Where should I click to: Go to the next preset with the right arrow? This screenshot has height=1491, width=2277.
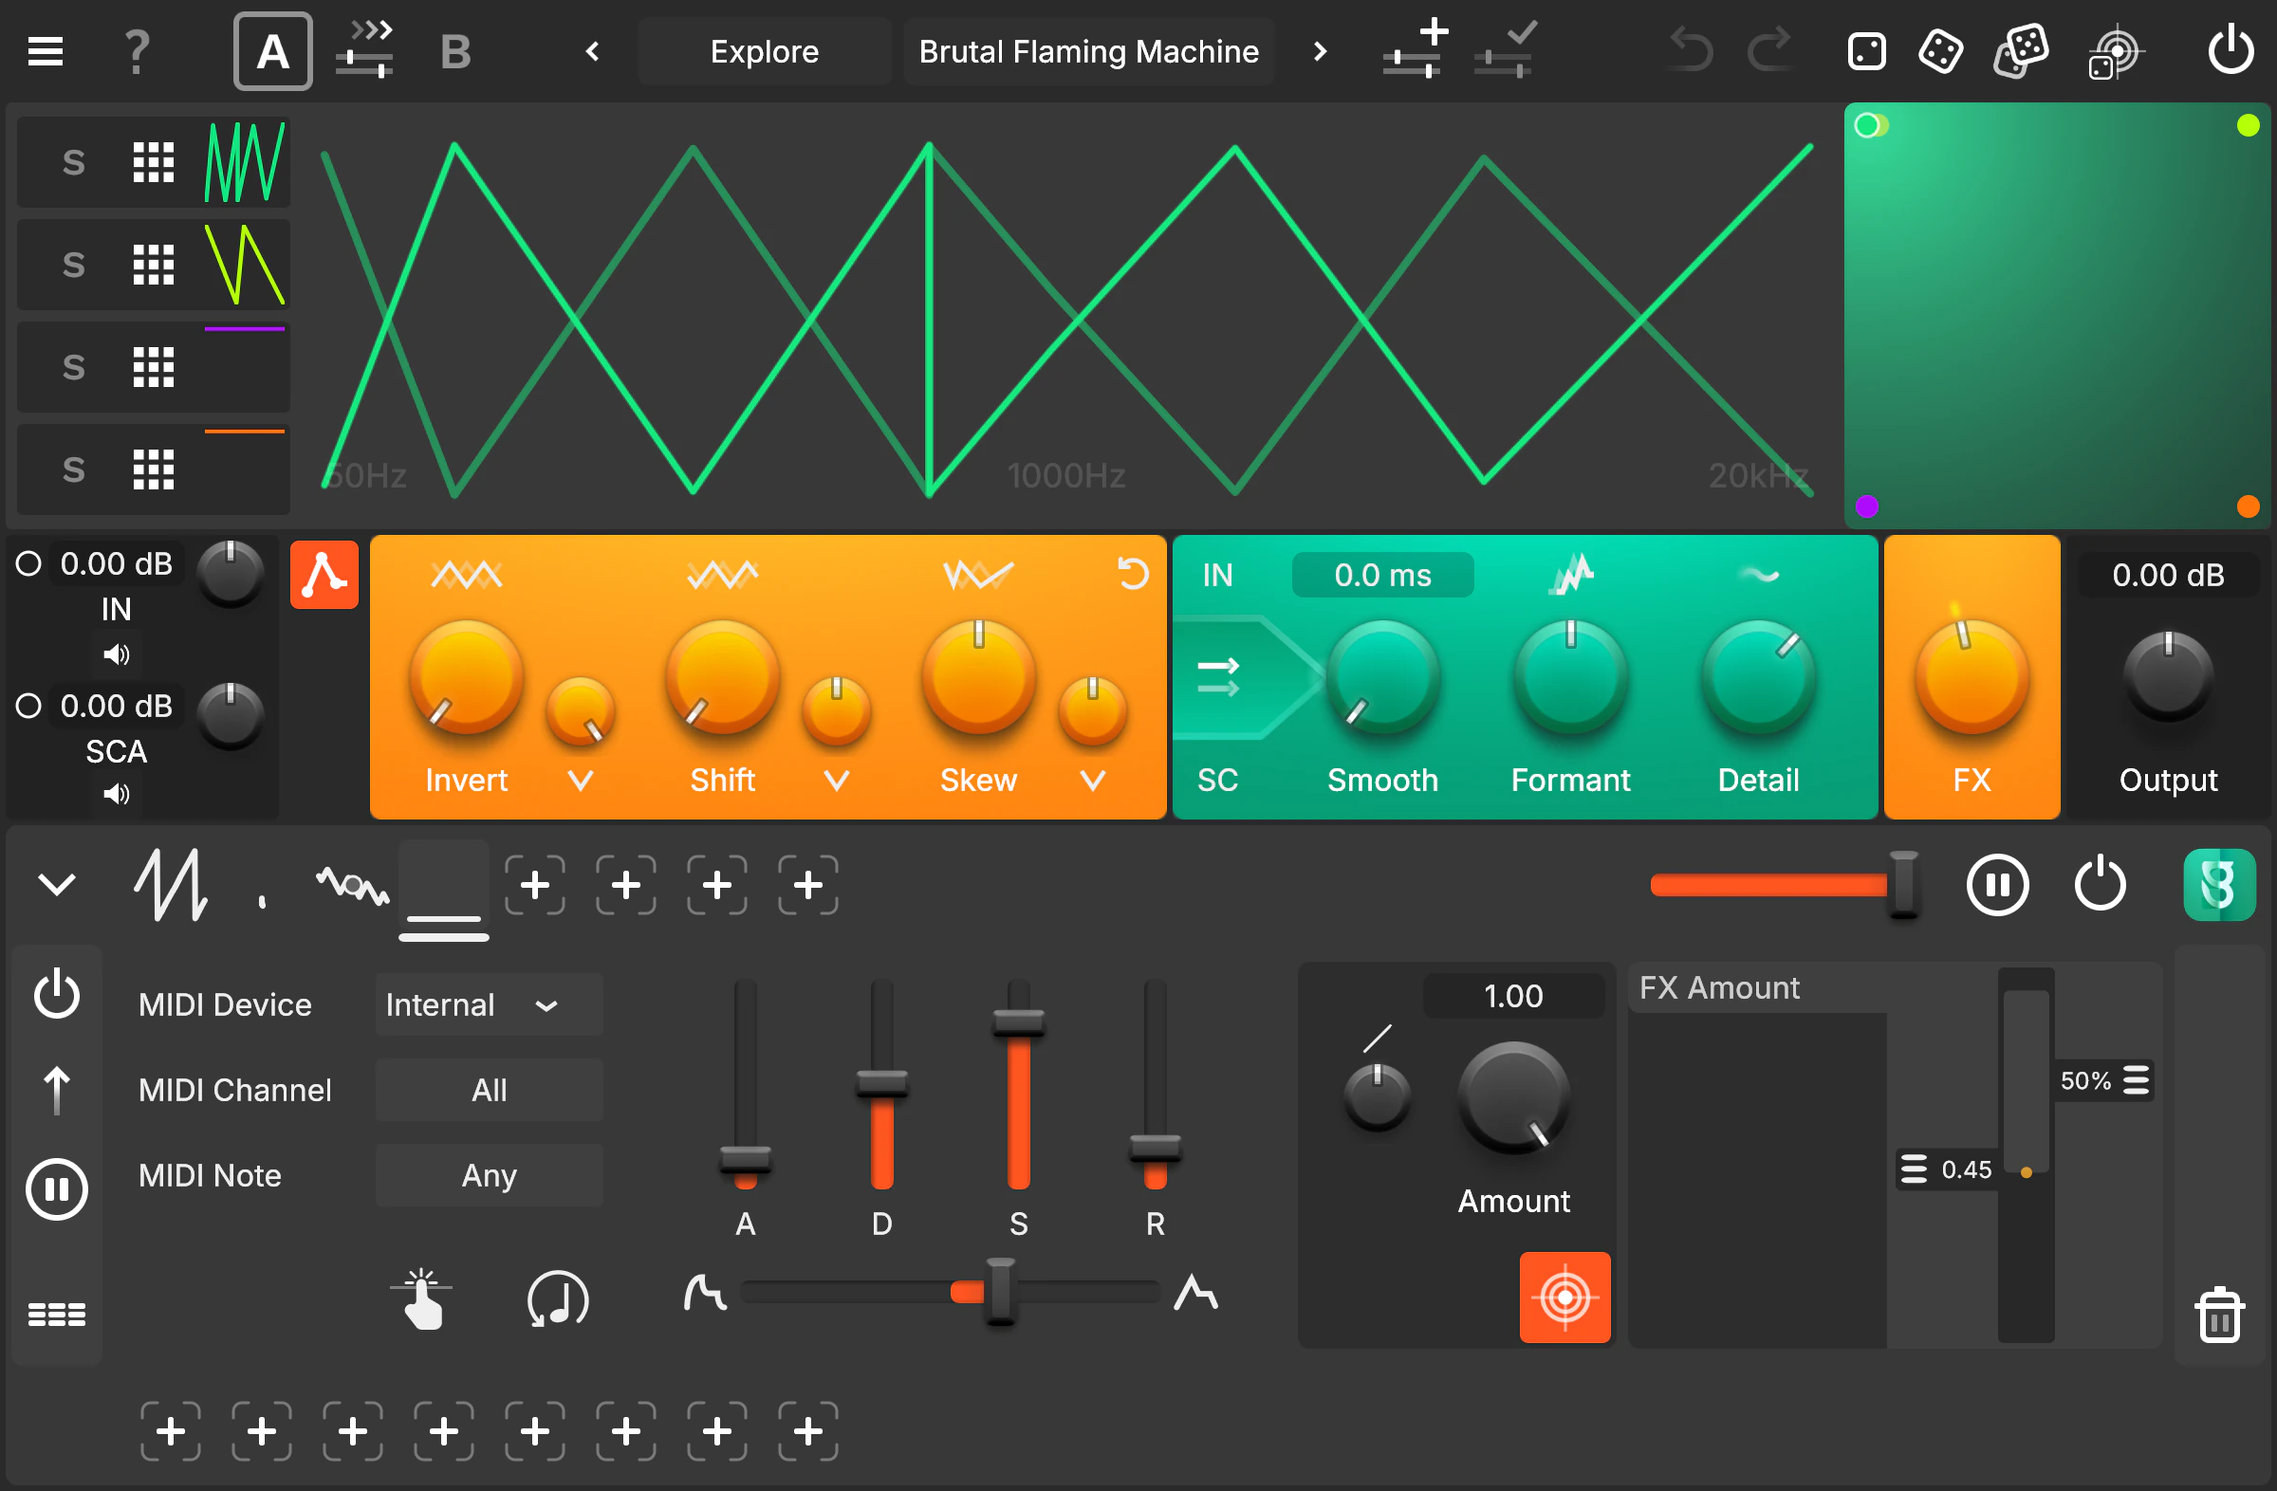1319,50
